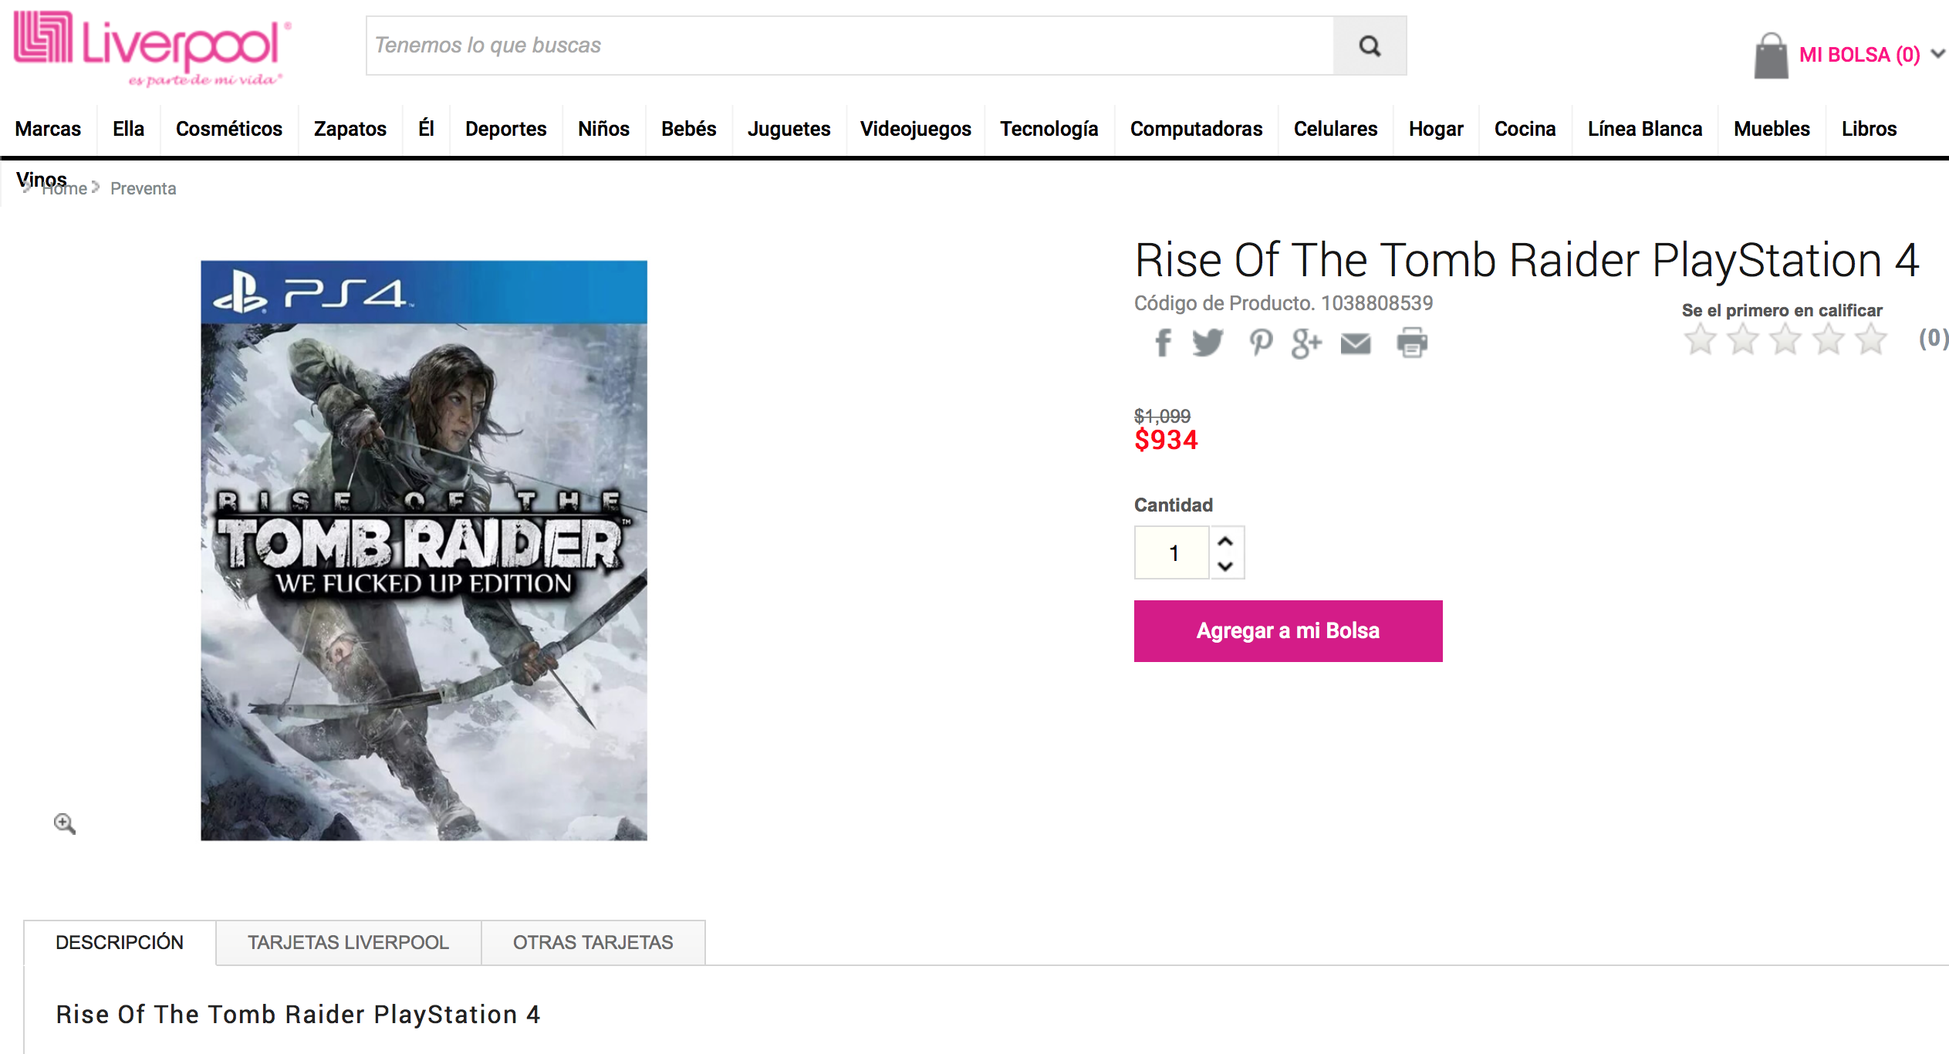
Task: Open the Otras Tarjetas tab
Action: click(x=593, y=942)
